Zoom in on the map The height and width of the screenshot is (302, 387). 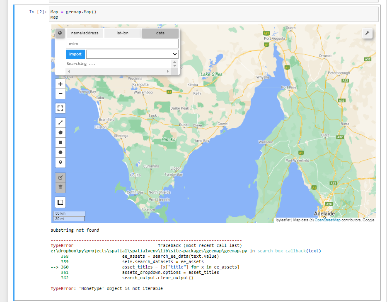point(60,84)
